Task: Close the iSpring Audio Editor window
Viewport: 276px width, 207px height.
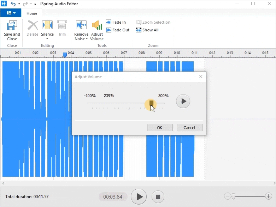Action: pyautogui.click(x=269, y=4)
